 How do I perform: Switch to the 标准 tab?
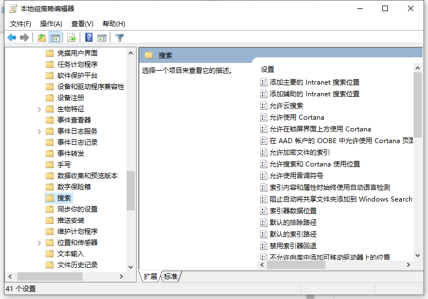(171, 277)
